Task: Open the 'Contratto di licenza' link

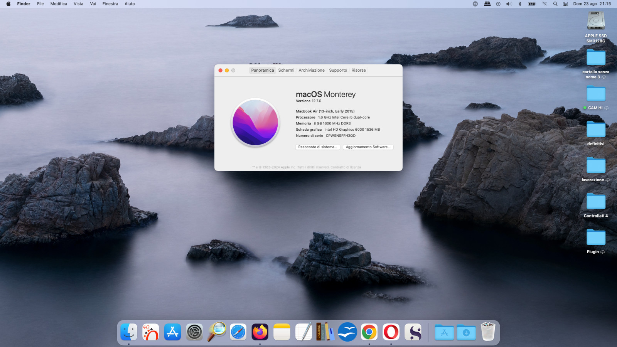Action: [346, 167]
